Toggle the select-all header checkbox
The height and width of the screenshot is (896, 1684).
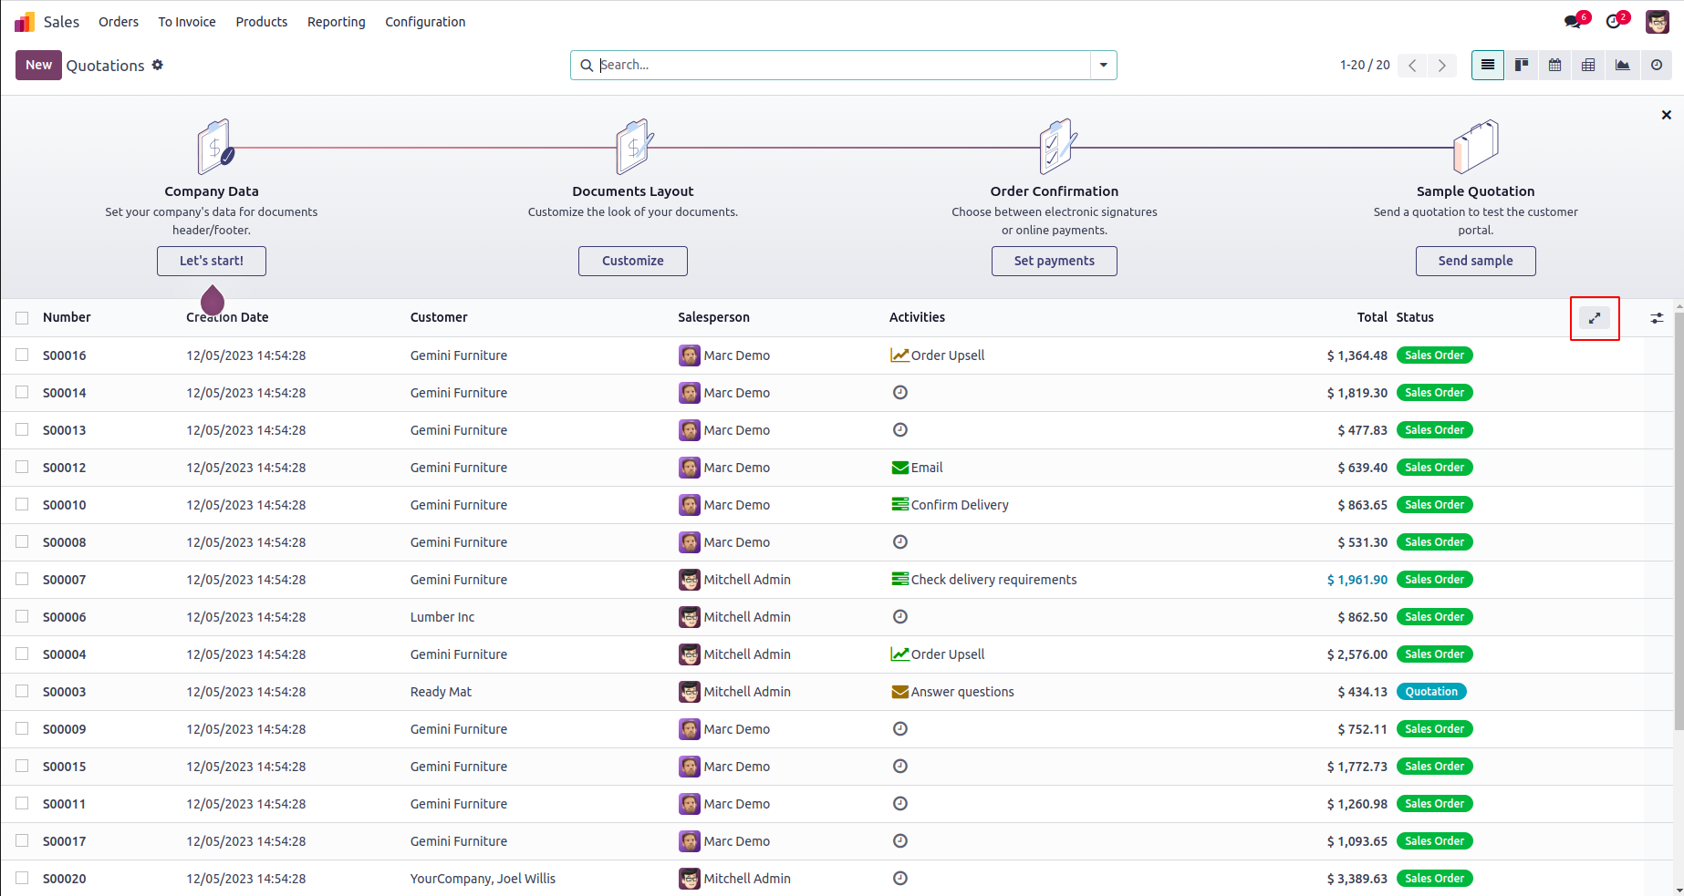pos(22,317)
